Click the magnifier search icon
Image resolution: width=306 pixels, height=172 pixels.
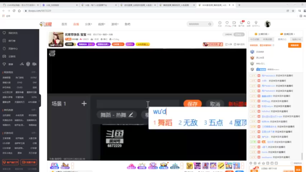[210, 24]
